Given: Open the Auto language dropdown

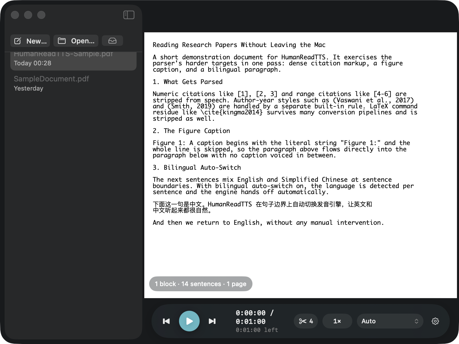Looking at the screenshot, I should [x=390, y=321].
